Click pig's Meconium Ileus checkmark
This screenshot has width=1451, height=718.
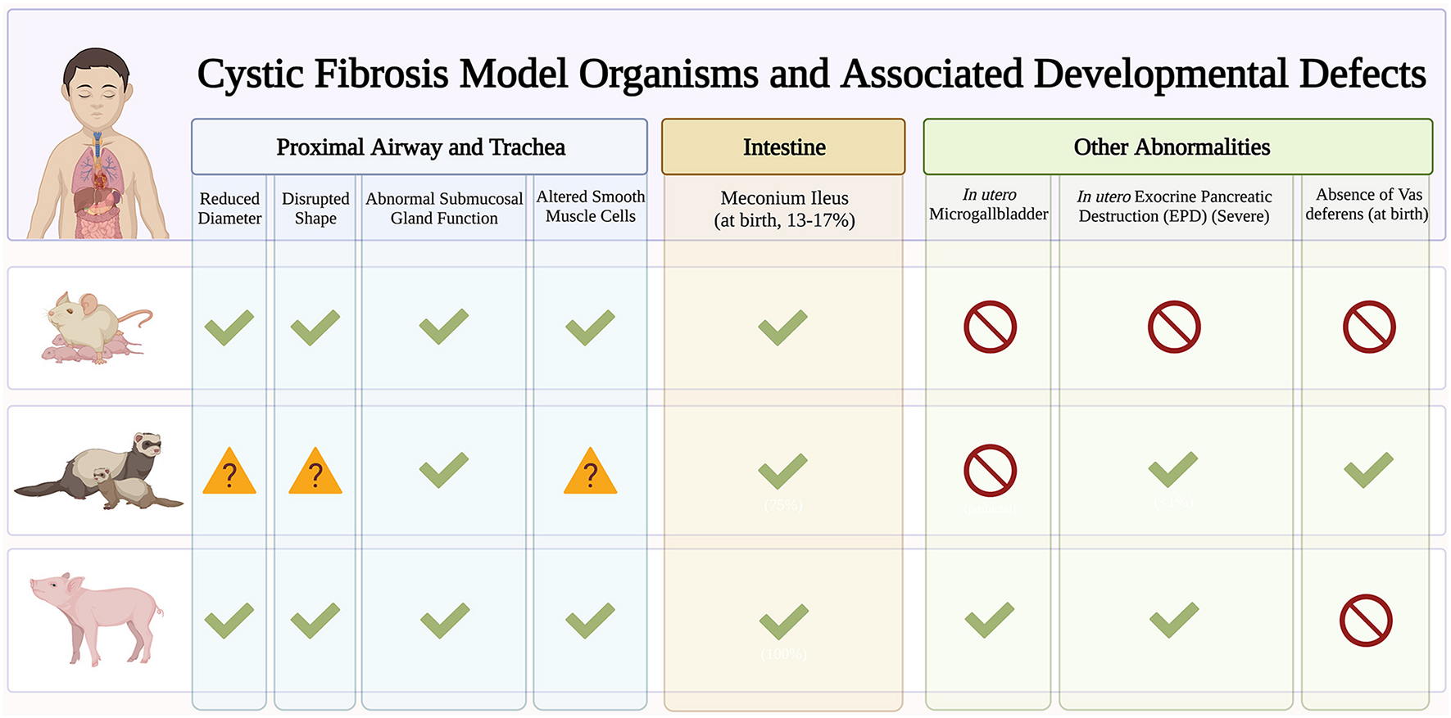[784, 621]
